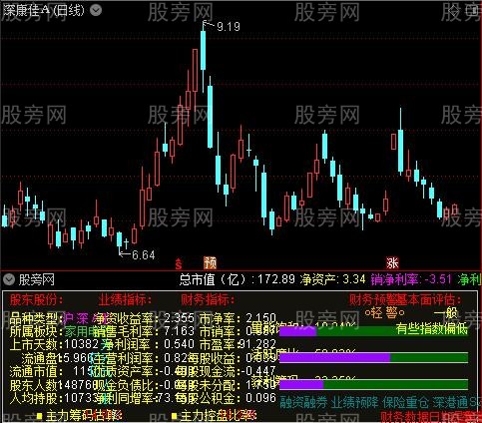Image resolution: width=482 pixels, height=423 pixels.
Task: Click the 预 forecast marker icon
Action: pos(210,263)
